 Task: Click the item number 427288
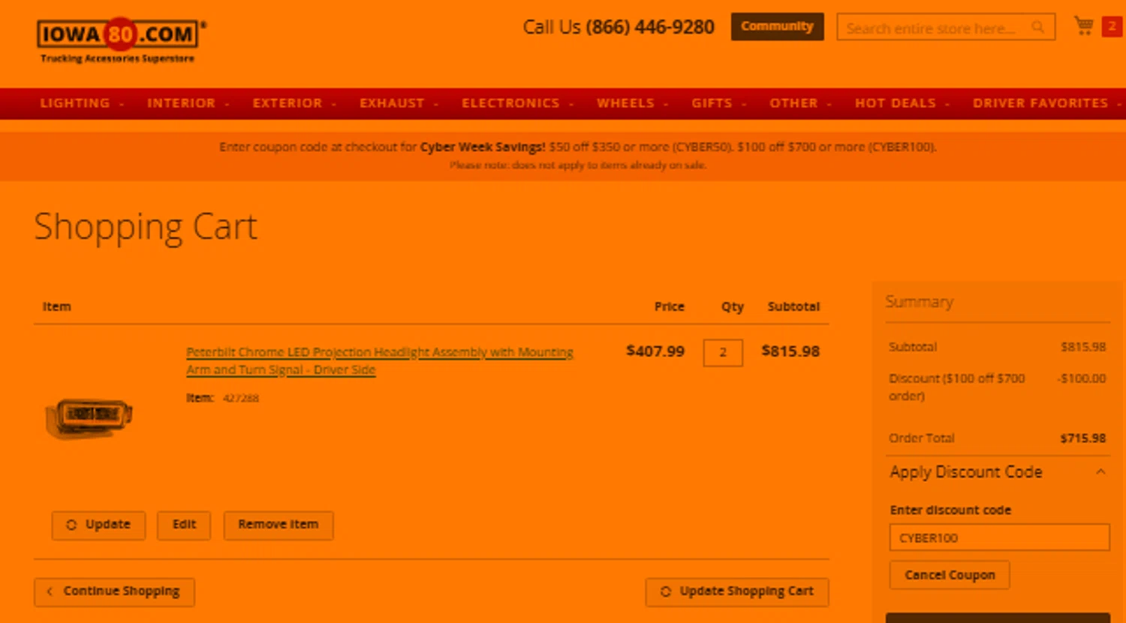(x=241, y=398)
